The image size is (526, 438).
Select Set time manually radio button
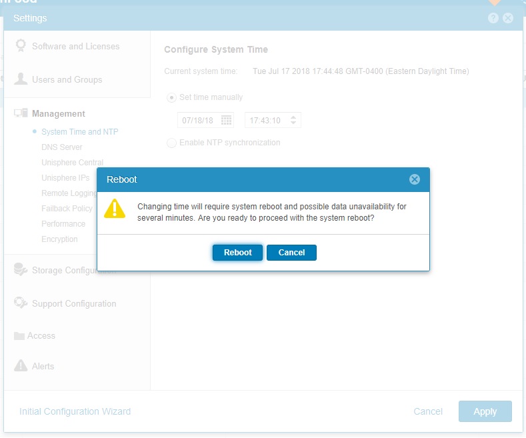point(171,97)
